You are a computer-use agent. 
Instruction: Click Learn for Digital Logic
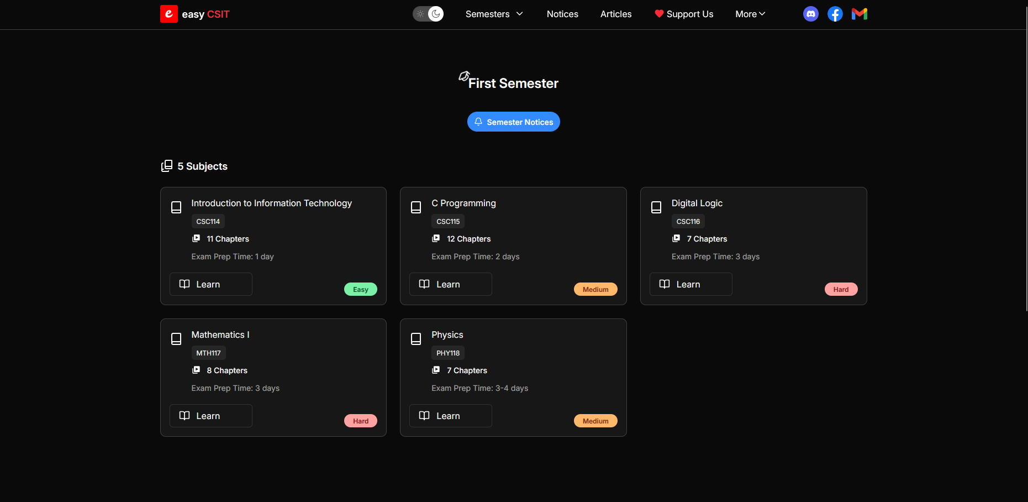[690, 284]
